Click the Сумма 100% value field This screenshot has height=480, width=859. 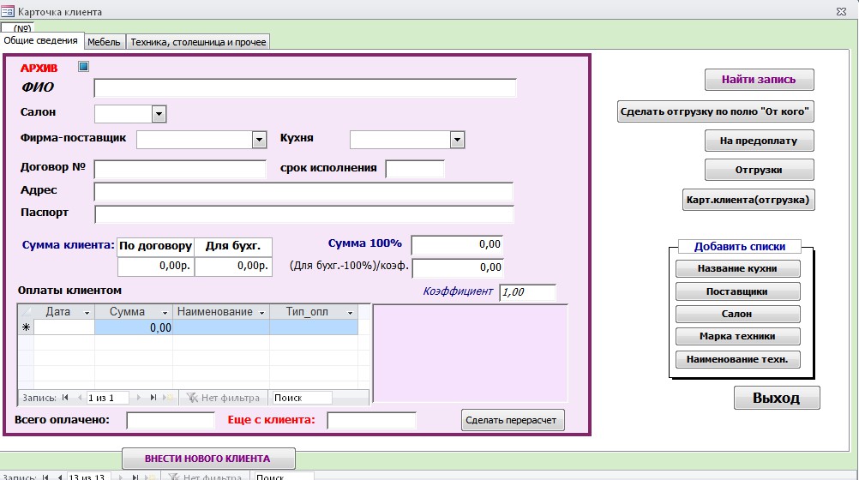(457, 244)
